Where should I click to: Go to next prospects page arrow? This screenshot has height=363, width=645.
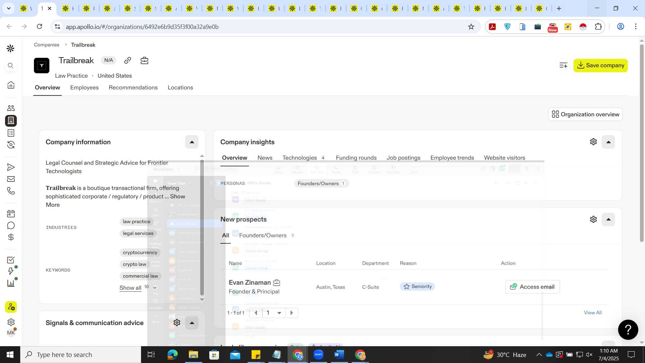pos(292,313)
